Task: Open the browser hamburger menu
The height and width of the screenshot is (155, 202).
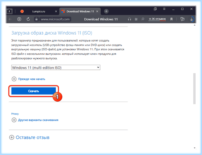Action: (164, 9)
